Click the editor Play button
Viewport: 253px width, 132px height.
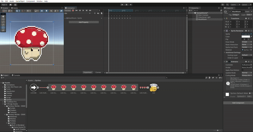click(x=122, y=5)
